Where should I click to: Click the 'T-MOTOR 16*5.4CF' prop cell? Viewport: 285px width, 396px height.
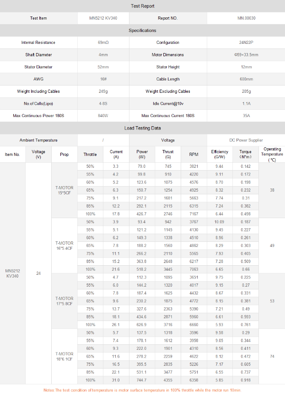tap(65, 246)
